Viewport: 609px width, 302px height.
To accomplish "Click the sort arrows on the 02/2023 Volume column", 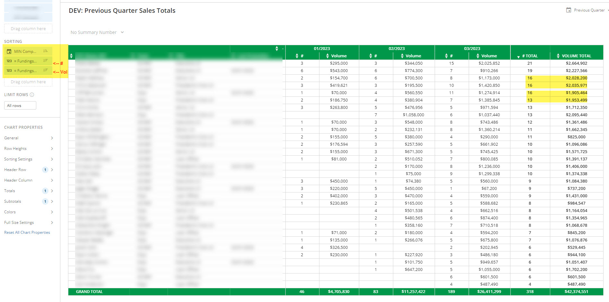I will click(402, 56).
